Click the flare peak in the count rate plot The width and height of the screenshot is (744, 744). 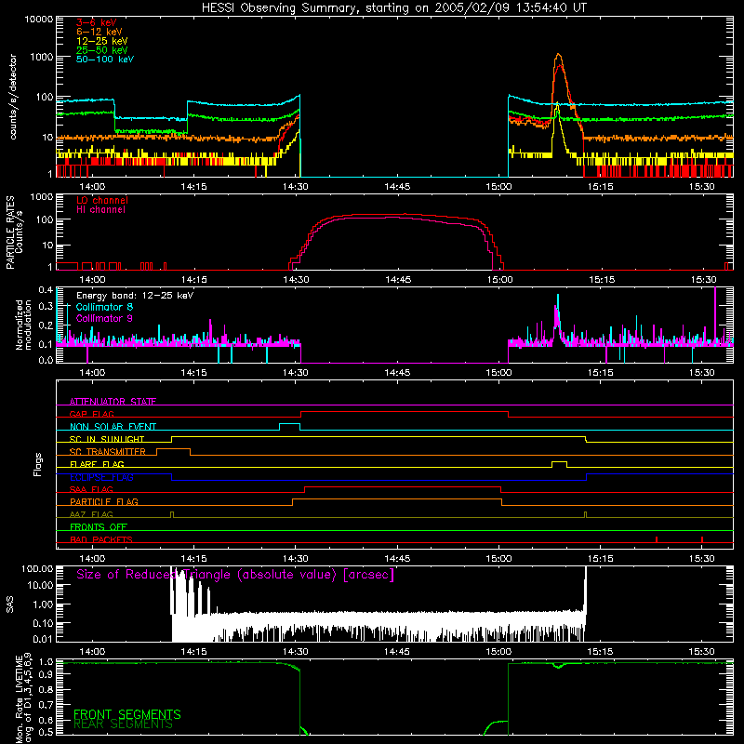coord(559,56)
